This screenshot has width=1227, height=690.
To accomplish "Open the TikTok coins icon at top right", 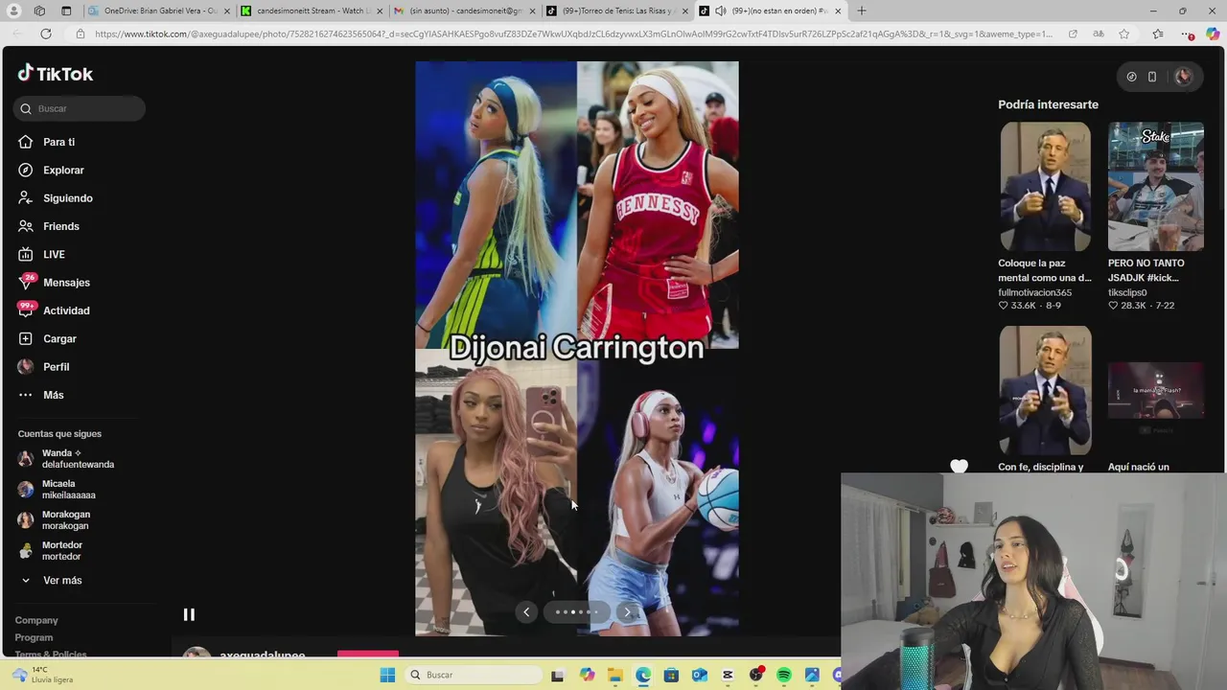I will [x=1131, y=77].
